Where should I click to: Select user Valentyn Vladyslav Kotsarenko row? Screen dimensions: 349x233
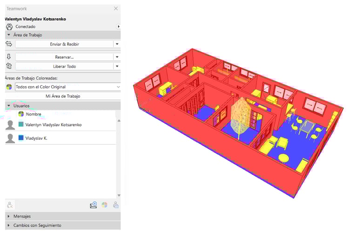pos(60,125)
